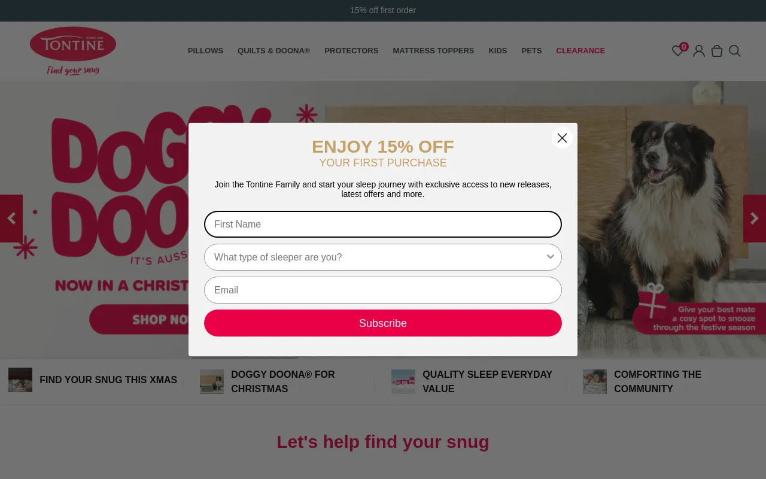Dismiss the ENJOY 15% OFF popup

click(562, 138)
